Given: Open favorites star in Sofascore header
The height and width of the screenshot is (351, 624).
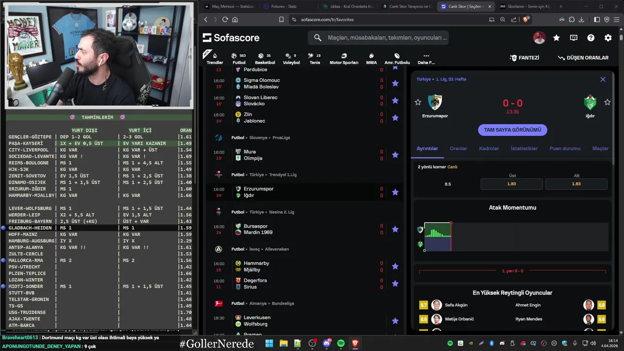Looking at the screenshot, I should 556,38.
